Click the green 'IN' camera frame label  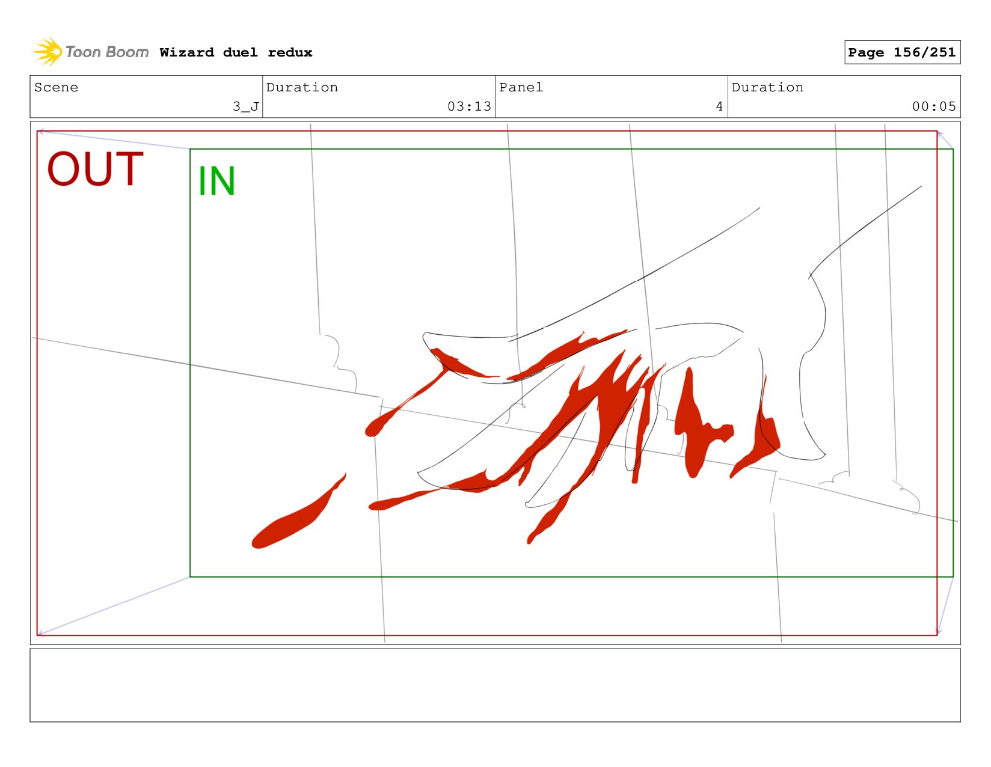tap(216, 181)
